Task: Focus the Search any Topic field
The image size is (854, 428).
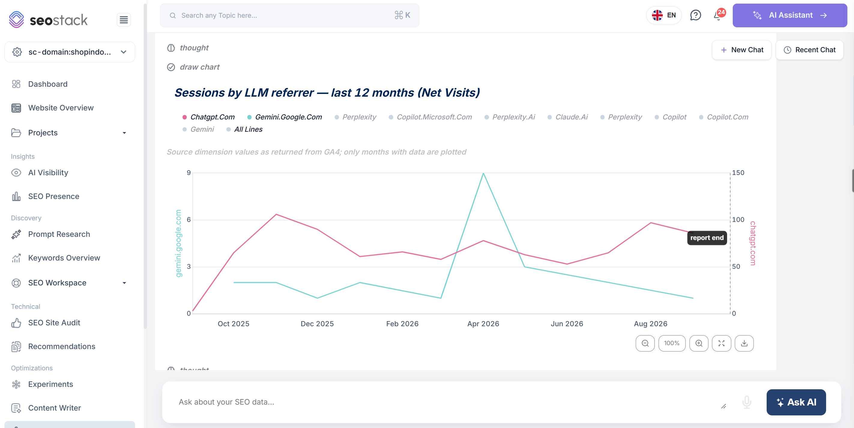Action: tap(289, 15)
